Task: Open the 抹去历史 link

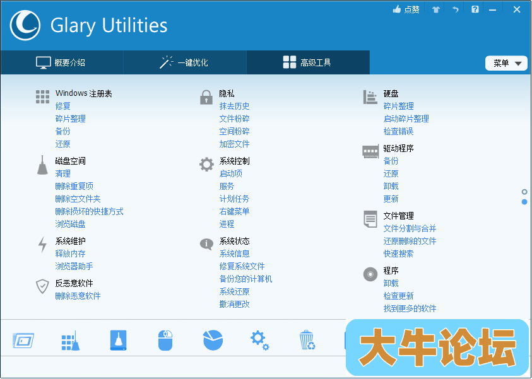Action: click(x=235, y=106)
